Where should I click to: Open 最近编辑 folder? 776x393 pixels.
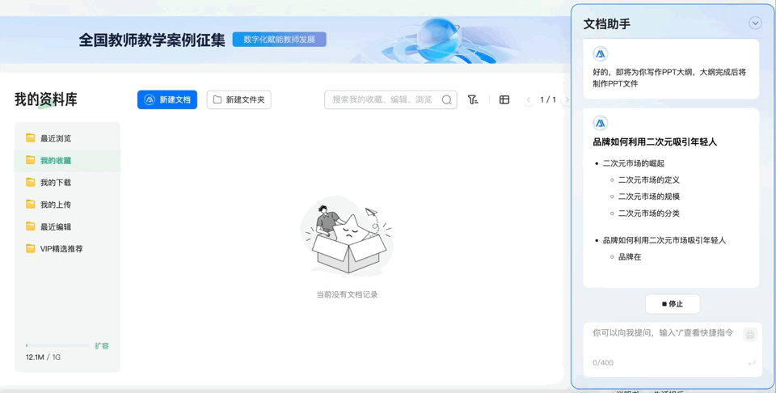(x=67, y=226)
